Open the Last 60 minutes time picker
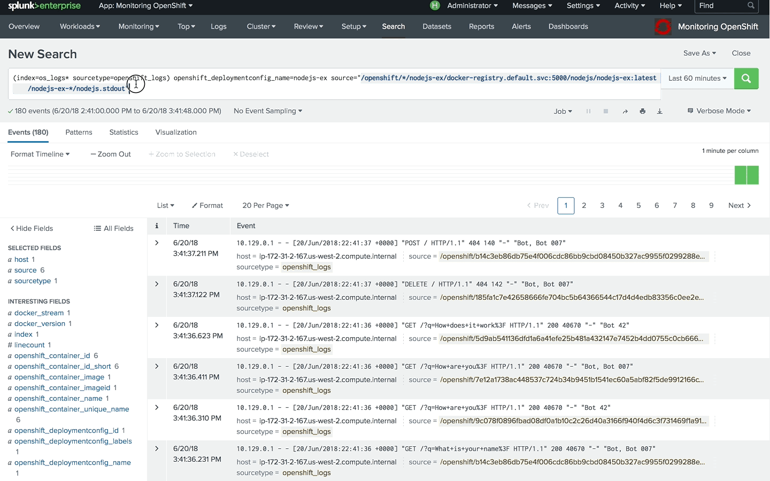Screen dimensions: 770x481 point(697,79)
